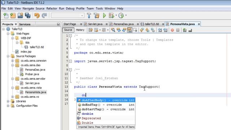The image size is (231, 130).
Task: Select tallerTLD.tld file in tree
Action: (x=37, y=47)
